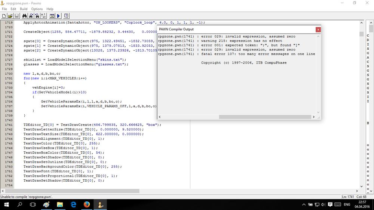Click the code editor vertical scrollbar thumb

(361, 34)
